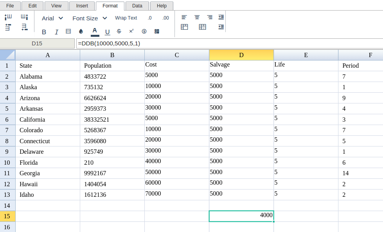Click cell D15 showing 4000

click(241, 216)
